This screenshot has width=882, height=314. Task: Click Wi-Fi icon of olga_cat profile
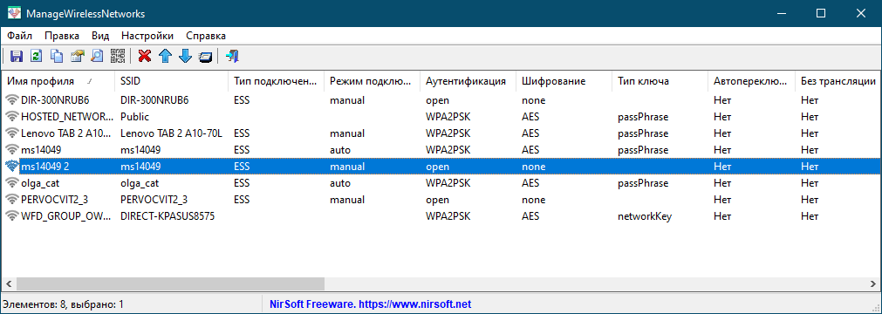coord(11,183)
